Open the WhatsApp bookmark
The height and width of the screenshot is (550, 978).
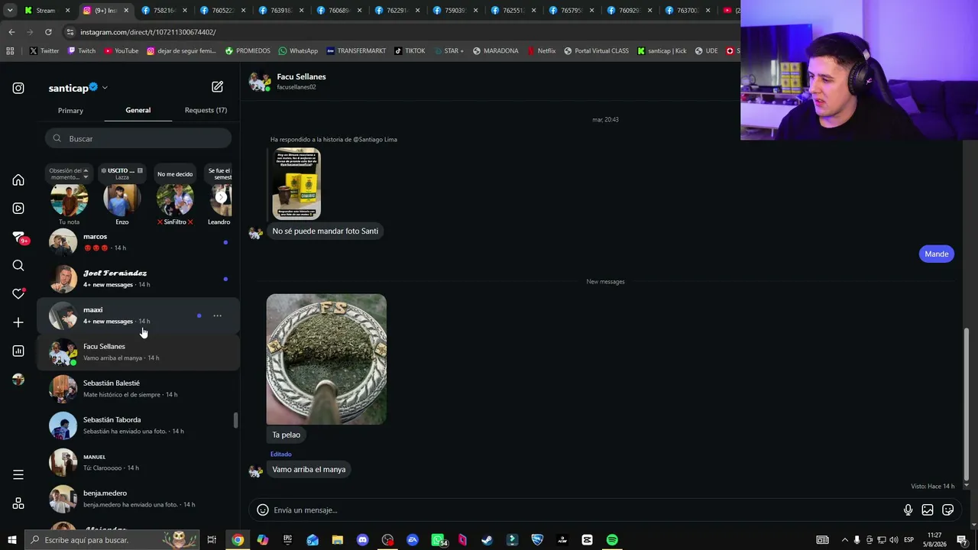[298, 51]
